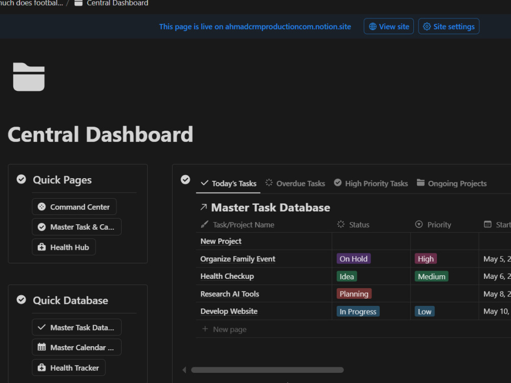Click Master Calendar calendar icon
This screenshot has height=383, width=511.
pyautogui.click(x=42, y=347)
